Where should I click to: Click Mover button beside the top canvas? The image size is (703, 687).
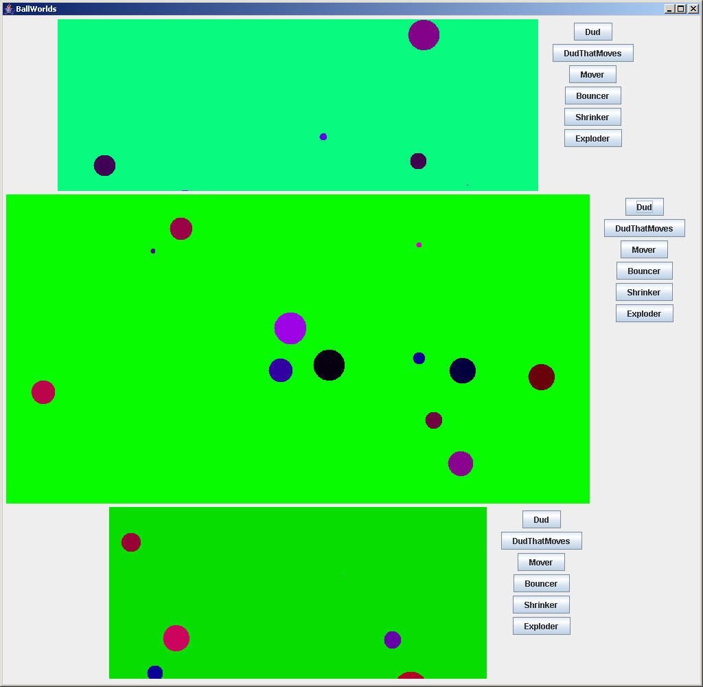coord(592,75)
